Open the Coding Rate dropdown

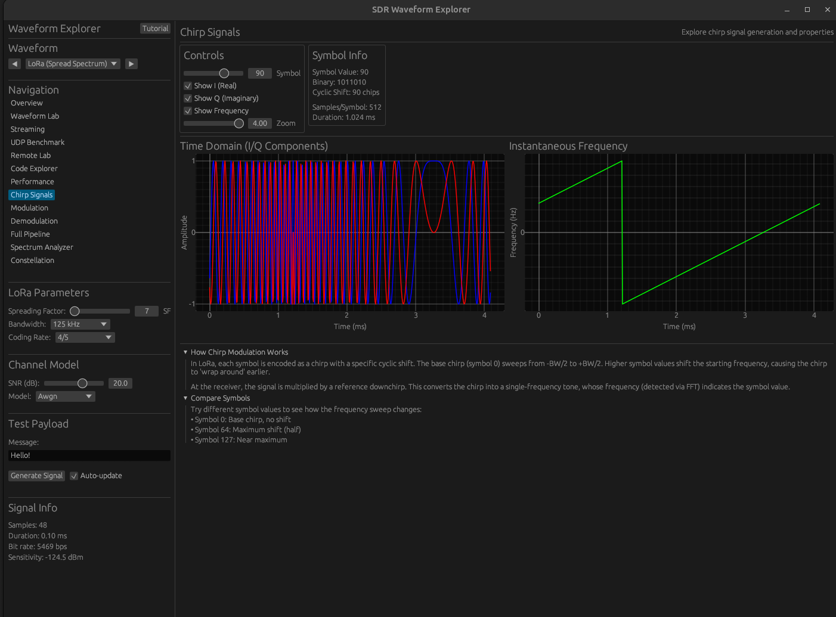click(x=85, y=337)
